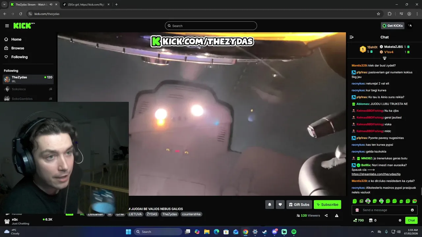Click Send a message field
The width and height of the screenshot is (422, 237).
coord(384,210)
